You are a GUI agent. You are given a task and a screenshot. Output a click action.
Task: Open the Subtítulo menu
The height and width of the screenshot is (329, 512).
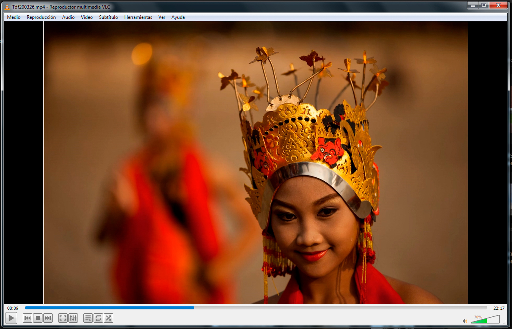[109, 17]
